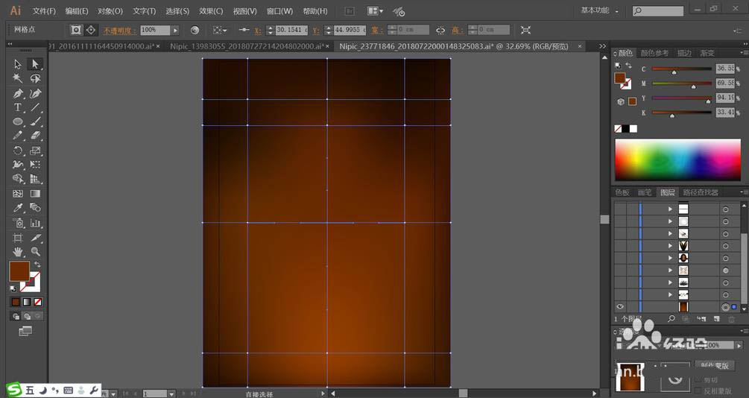
Task: Toggle the 剪切 checkbox
Action: 698,380
